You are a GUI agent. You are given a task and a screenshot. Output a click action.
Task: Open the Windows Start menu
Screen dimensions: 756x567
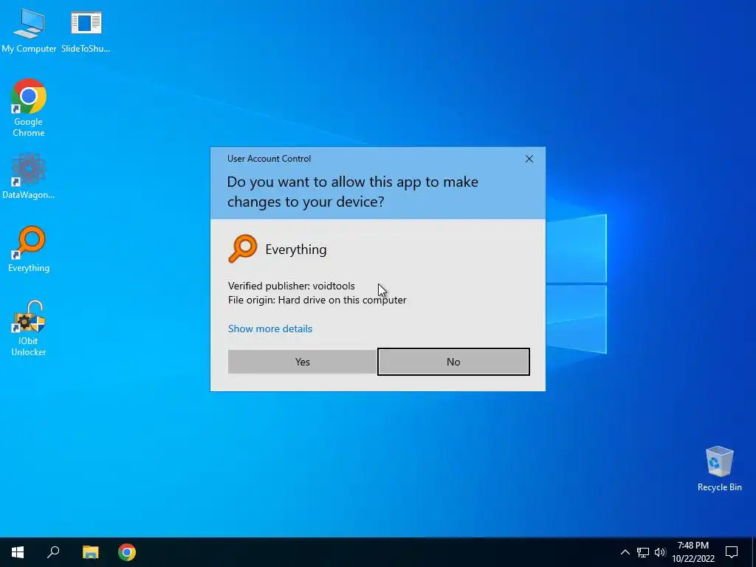tap(18, 552)
